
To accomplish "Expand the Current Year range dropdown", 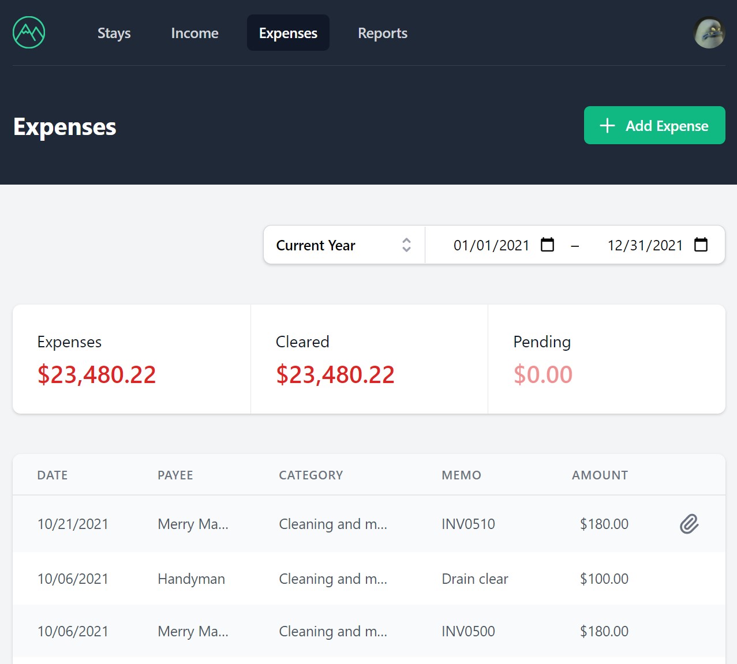I will click(x=343, y=245).
